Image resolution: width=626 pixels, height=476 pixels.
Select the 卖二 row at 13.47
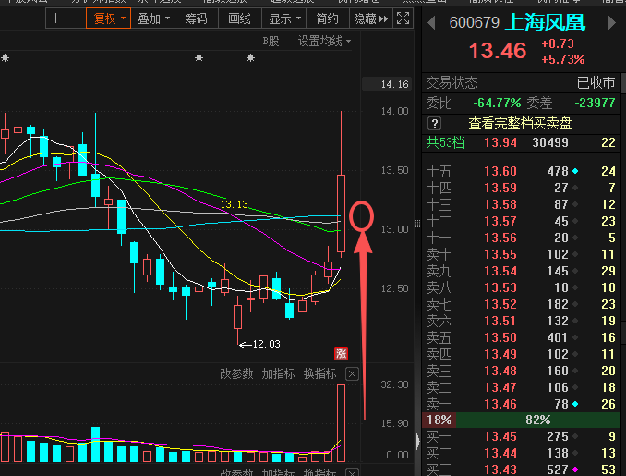[x=521, y=387]
